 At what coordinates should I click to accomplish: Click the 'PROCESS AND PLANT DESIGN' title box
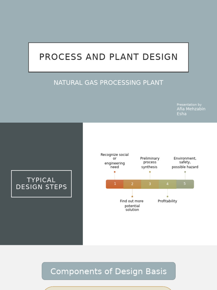(108, 57)
